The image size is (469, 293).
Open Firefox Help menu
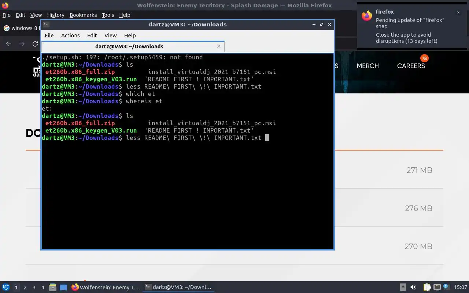click(x=125, y=15)
